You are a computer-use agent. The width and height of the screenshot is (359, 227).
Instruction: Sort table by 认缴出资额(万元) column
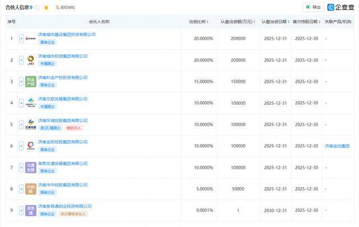(238, 21)
